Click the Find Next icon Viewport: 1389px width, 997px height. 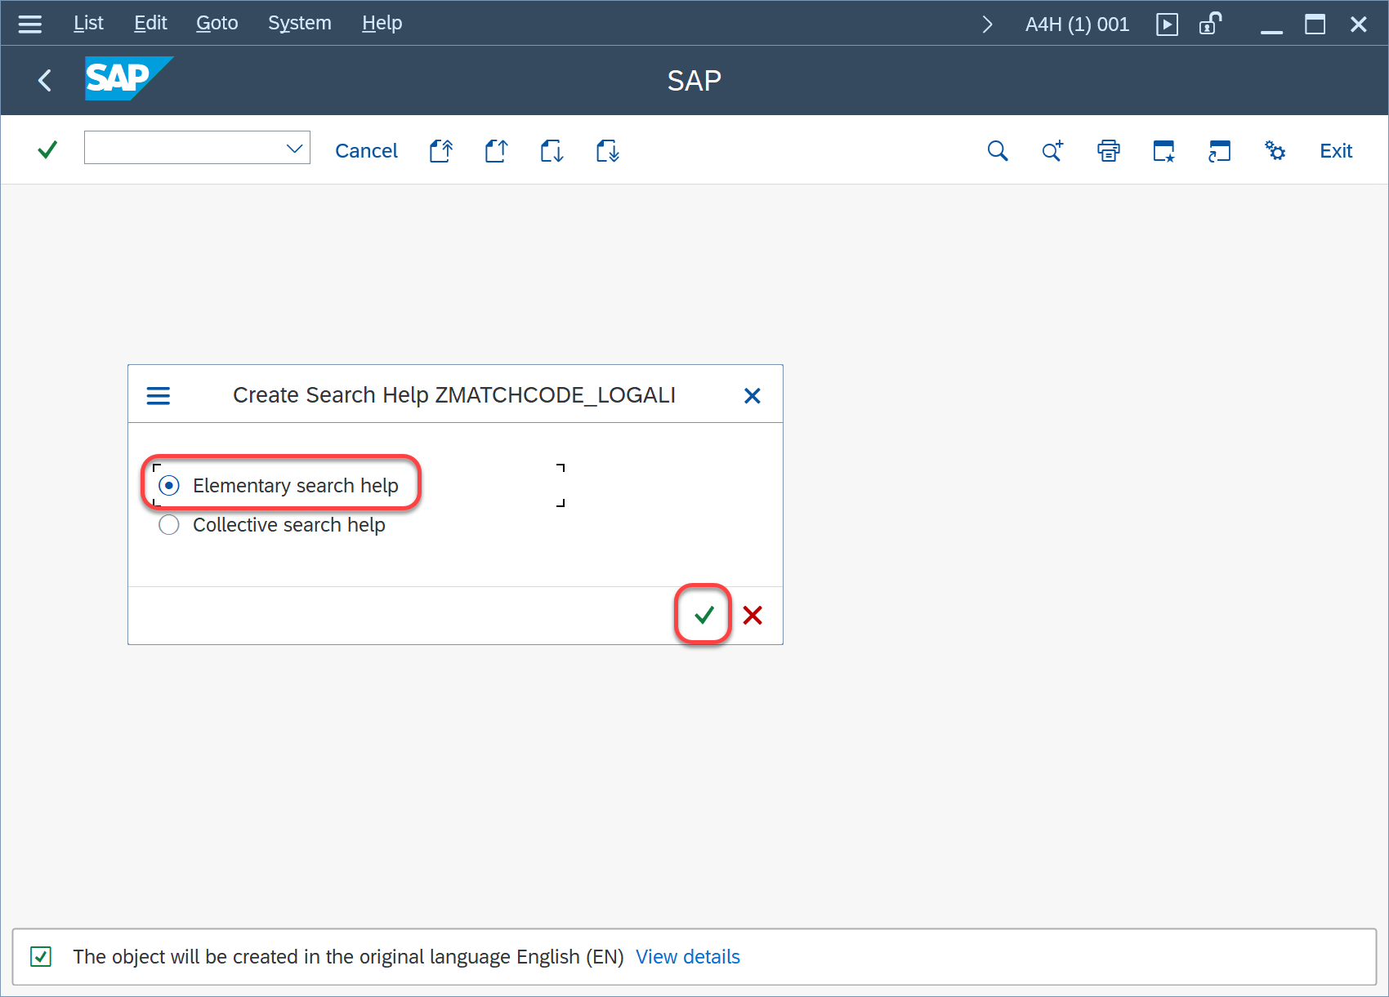pyautogui.click(x=1052, y=151)
